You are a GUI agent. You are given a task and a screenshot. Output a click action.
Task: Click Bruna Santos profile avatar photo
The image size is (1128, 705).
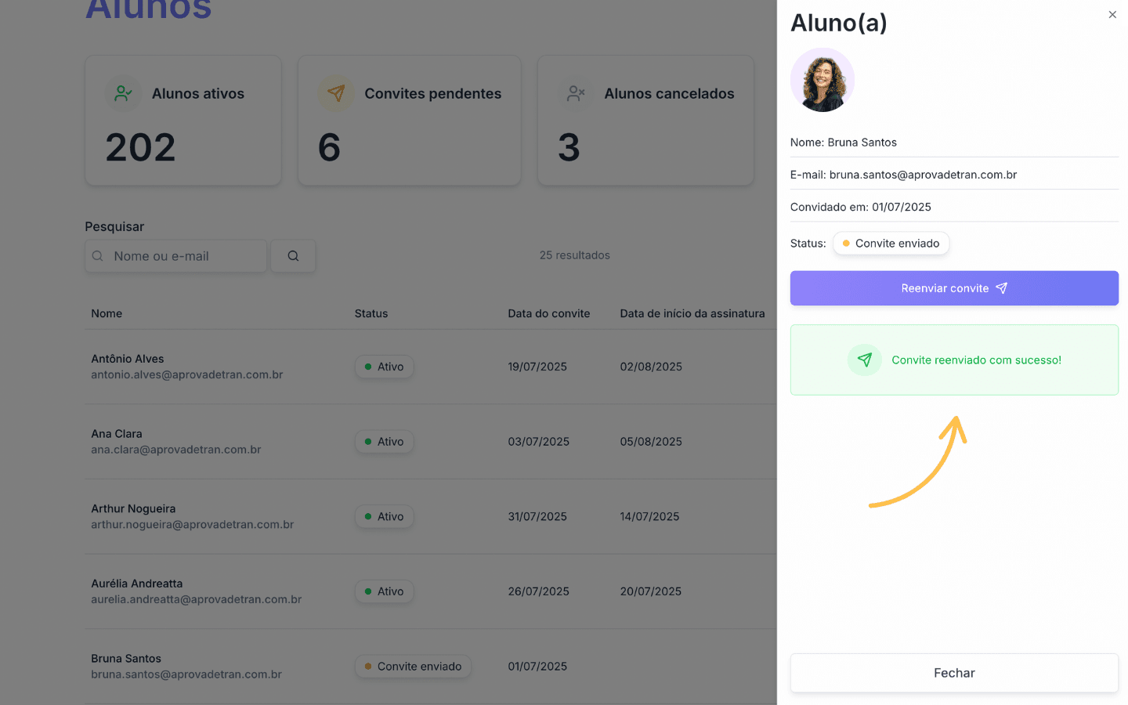tap(822, 80)
